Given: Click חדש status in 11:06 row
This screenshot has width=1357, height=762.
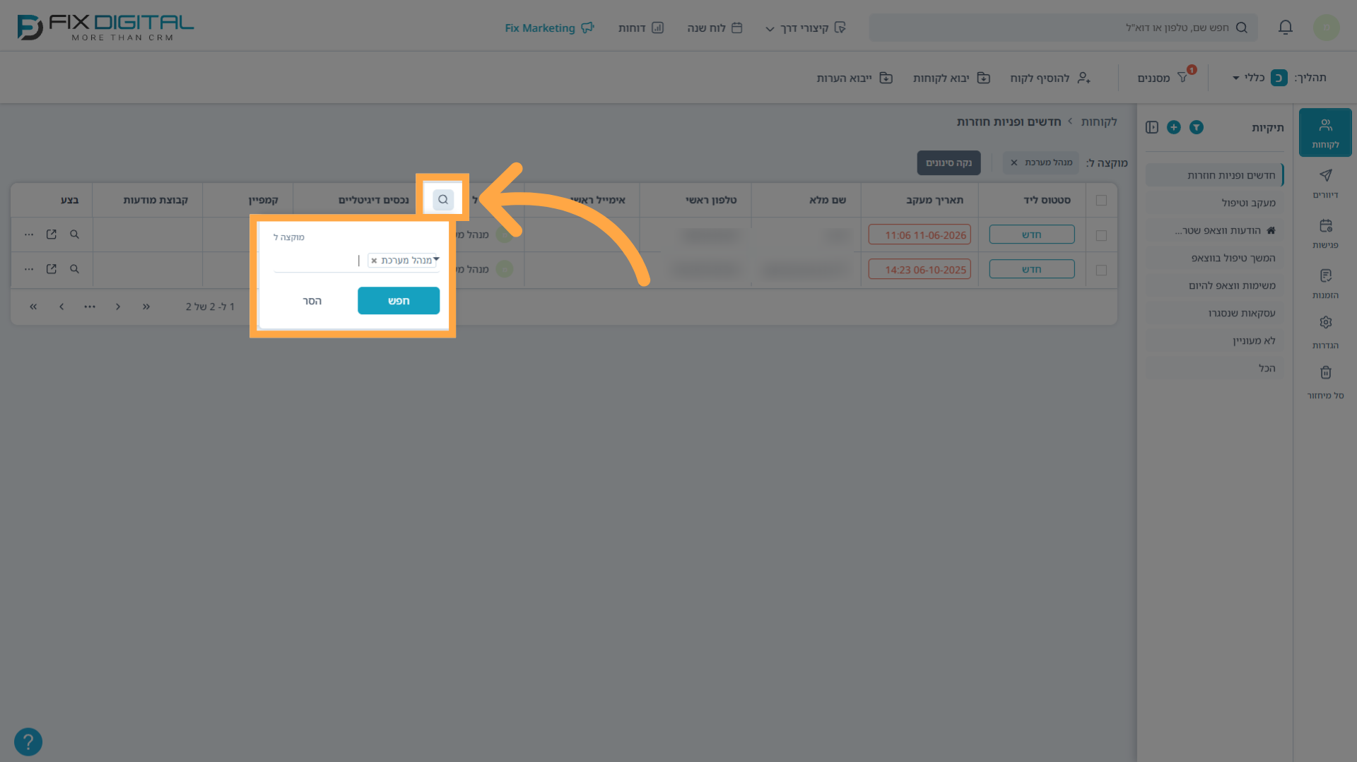Looking at the screenshot, I should 1032,234.
